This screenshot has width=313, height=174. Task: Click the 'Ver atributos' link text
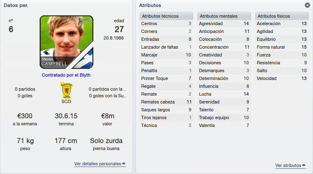point(288,165)
